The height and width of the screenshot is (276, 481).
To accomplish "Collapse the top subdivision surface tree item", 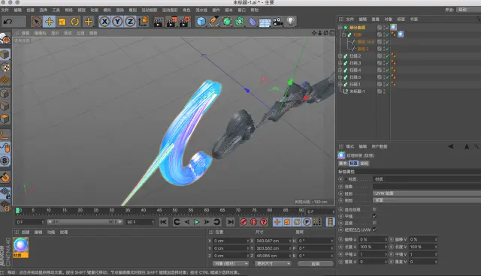I will (340, 28).
